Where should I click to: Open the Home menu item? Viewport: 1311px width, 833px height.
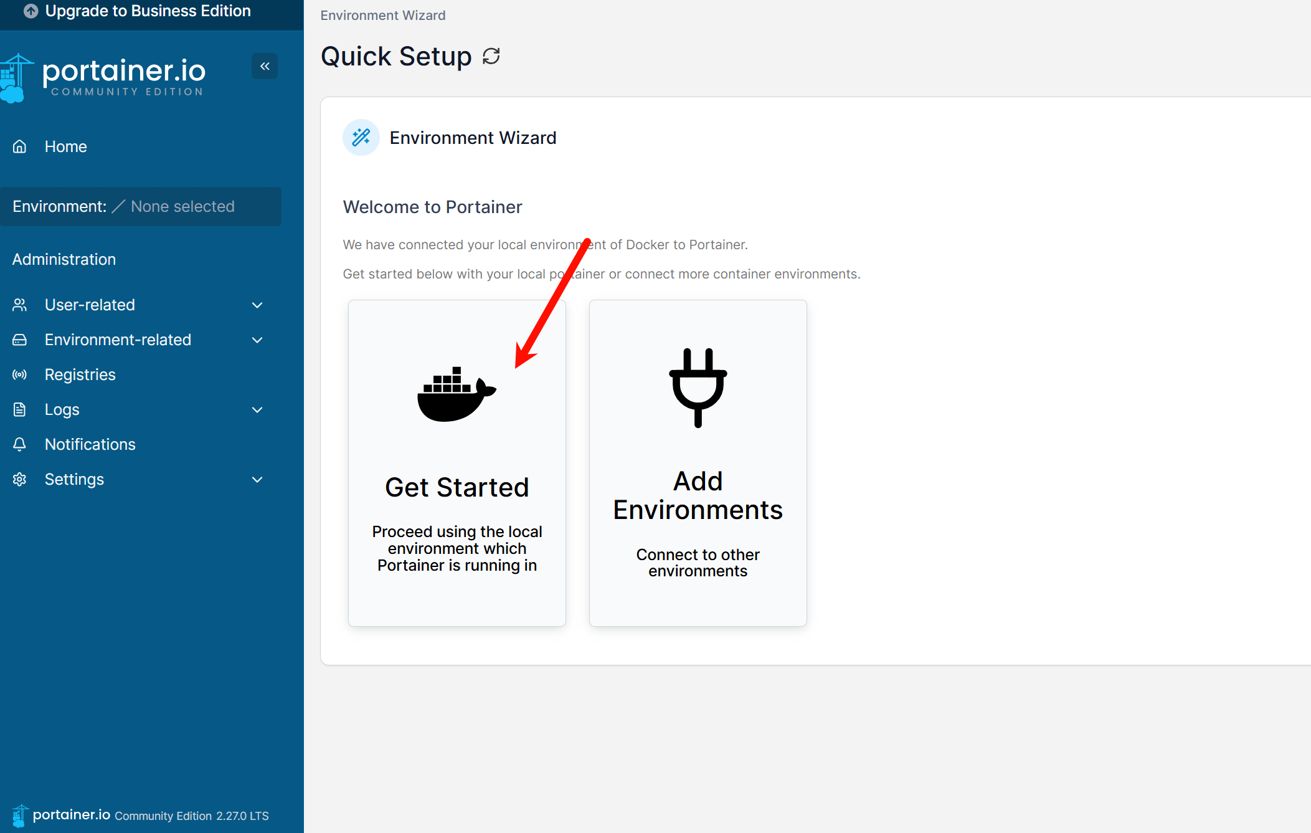(x=65, y=146)
